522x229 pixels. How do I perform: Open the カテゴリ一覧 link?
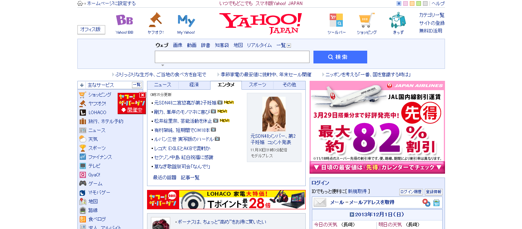coord(432,15)
